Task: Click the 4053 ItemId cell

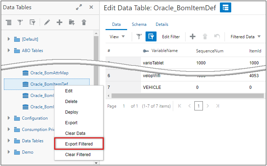Action: [x=254, y=76]
